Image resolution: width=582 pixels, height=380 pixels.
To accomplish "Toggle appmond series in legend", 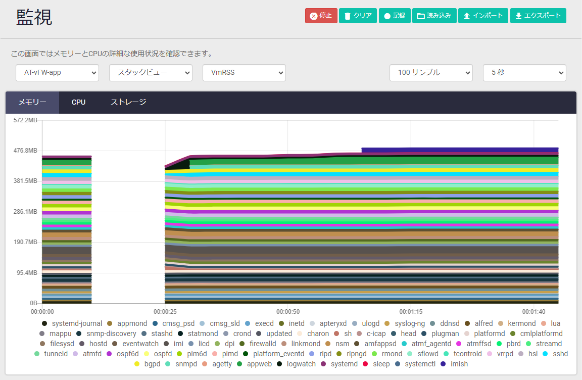I will tap(127, 323).
